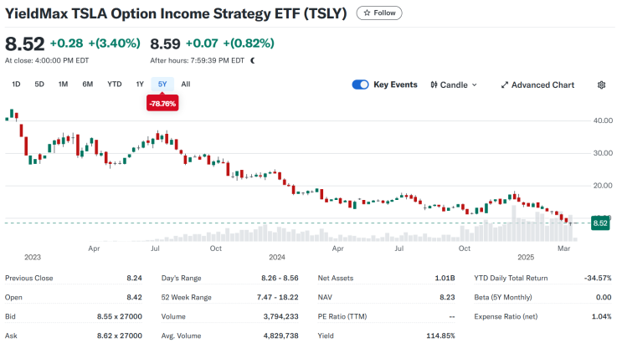The height and width of the screenshot is (343, 622).
Task: Show the All time range
Action: (185, 84)
